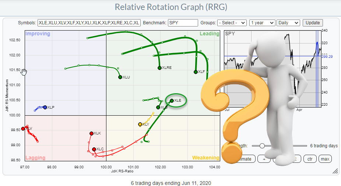Click the XLE marker circled in green

172,101
